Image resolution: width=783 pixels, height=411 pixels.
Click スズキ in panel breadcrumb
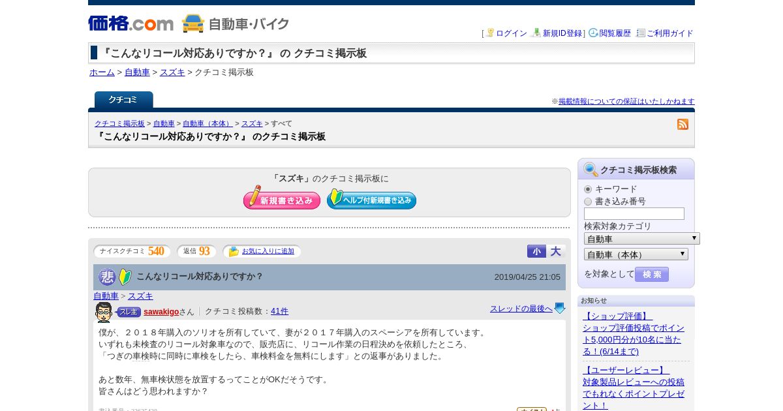coord(252,124)
